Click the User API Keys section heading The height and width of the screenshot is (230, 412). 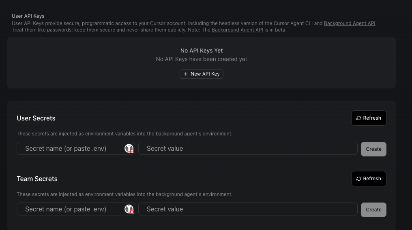pyautogui.click(x=28, y=16)
